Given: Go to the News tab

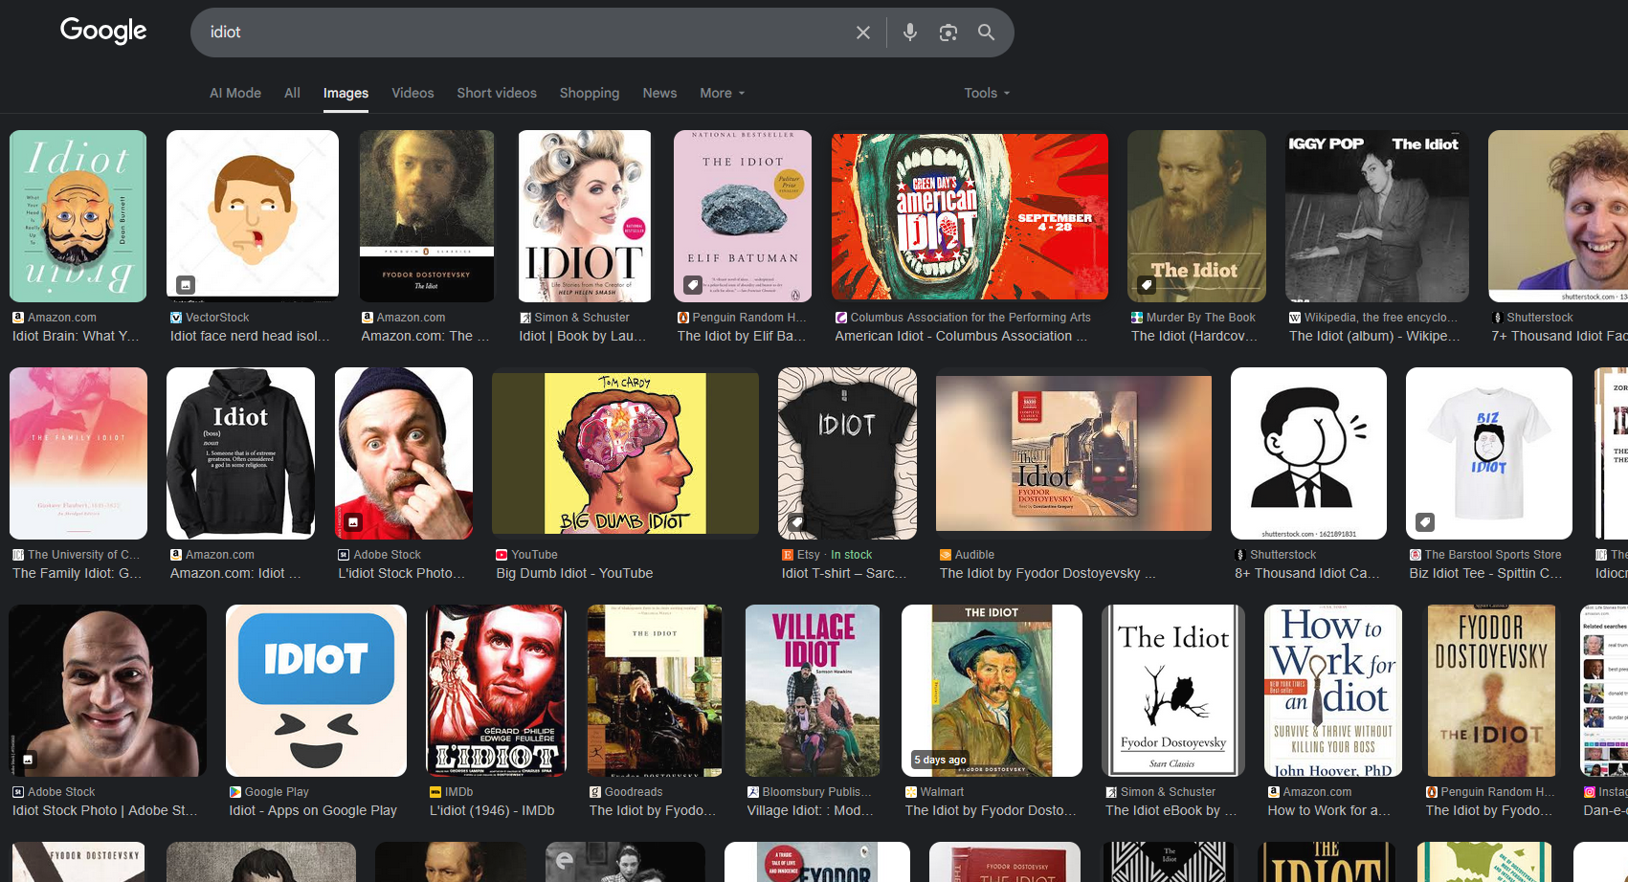Looking at the screenshot, I should pos(659,93).
